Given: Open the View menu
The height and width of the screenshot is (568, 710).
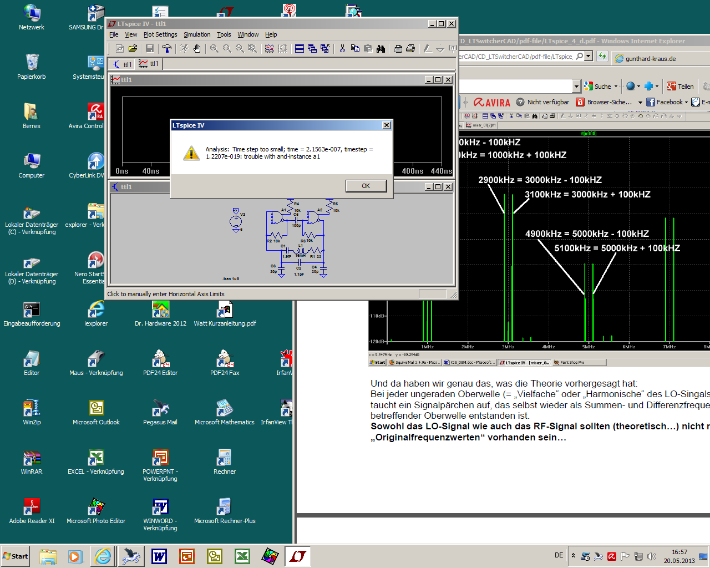Looking at the screenshot, I should pyautogui.click(x=131, y=34).
